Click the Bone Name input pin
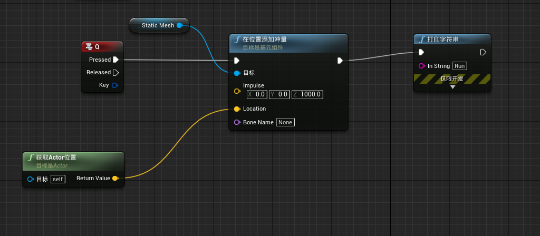The width and height of the screenshot is (540, 236). [x=237, y=122]
